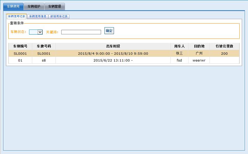Screen dimensions: 248x154
Task: Click the destination cell weerwr
Action: 199,60
